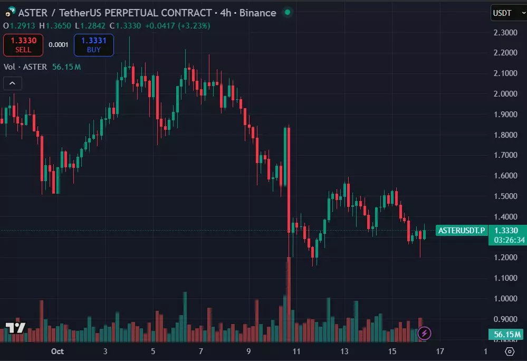
Task: Click the 17 date on time axis
Action: [x=440, y=351]
